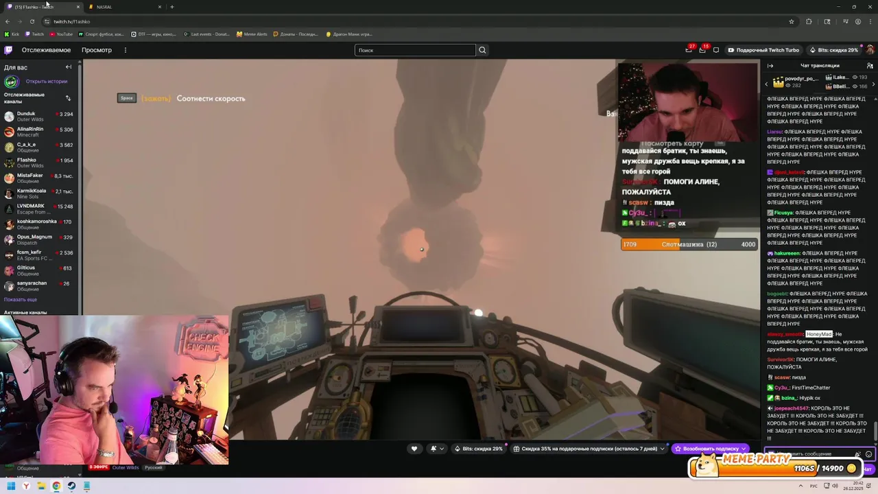
Task: Open the three-dot More menu in the Twitch header
Action: [125, 50]
